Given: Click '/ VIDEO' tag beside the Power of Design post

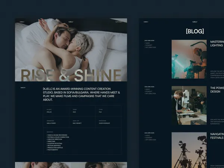Looking at the screenshot, I should point(147,89).
